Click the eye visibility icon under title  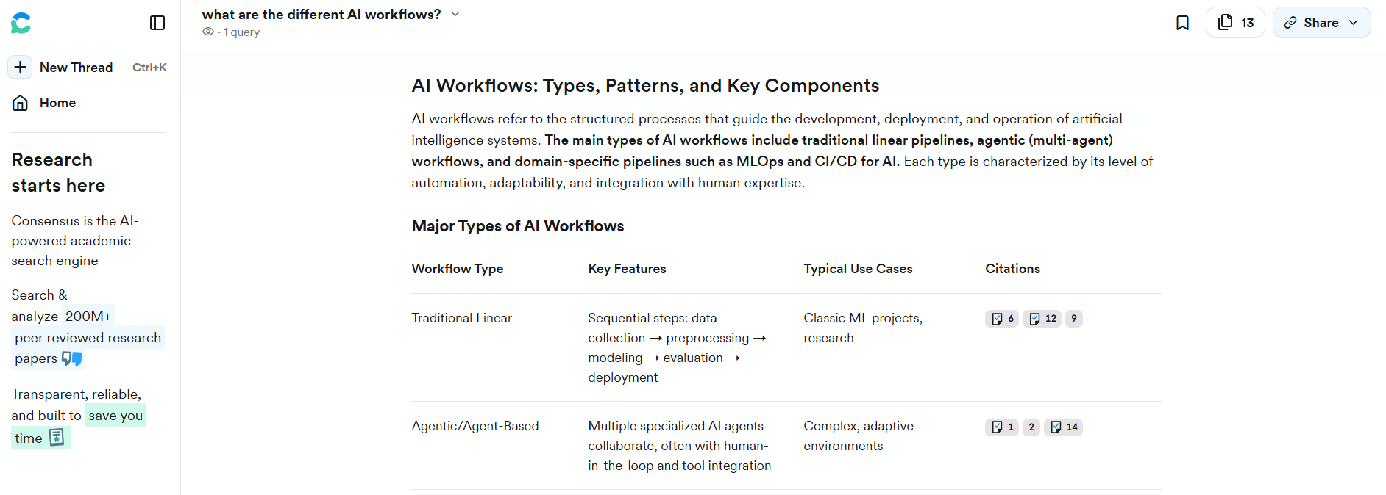[x=208, y=32]
